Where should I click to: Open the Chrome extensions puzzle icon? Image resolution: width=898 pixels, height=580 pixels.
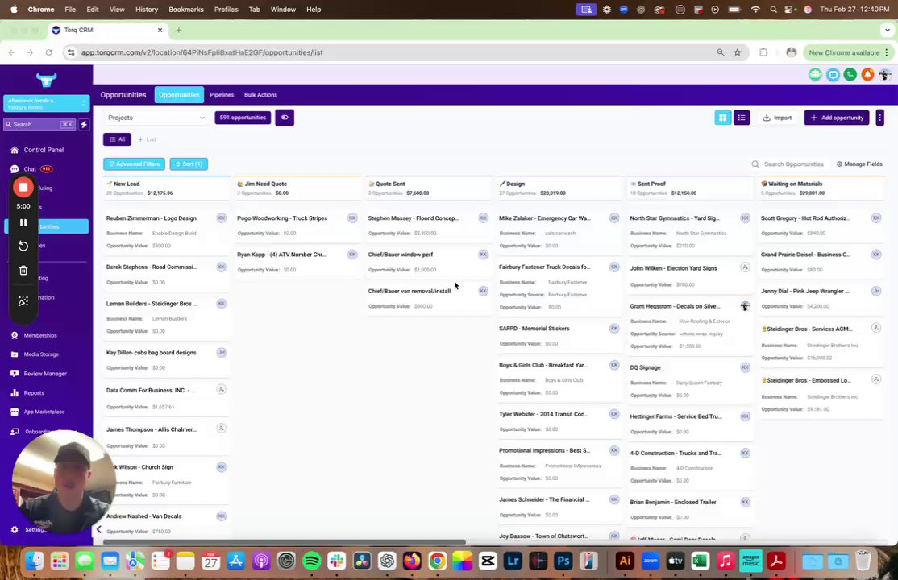click(x=763, y=52)
